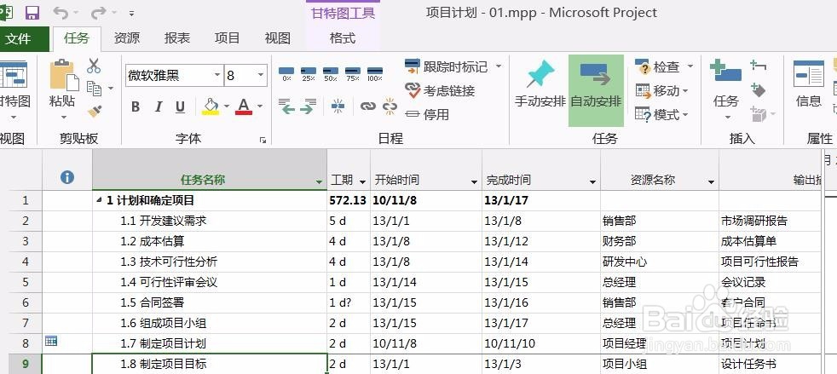
Task: Select the 任务 ribbon tab
Action: tap(77, 37)
